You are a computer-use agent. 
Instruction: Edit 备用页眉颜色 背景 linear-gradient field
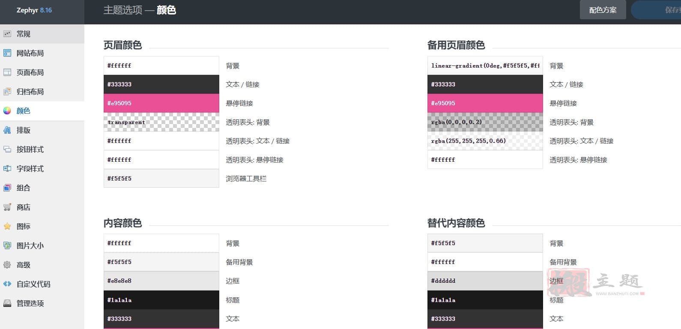pos(485,65)
